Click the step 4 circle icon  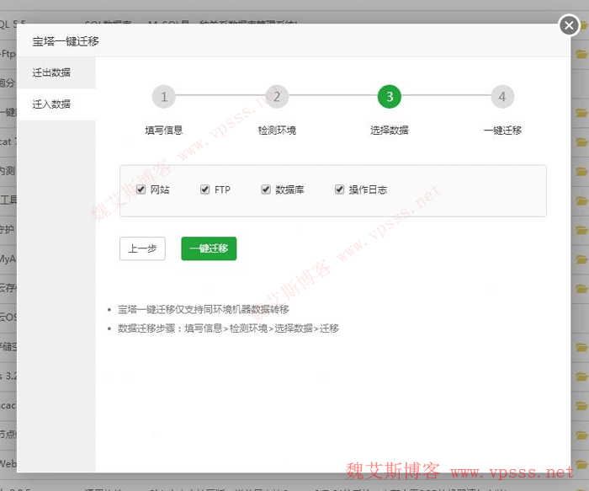click(x=502, y=97)
